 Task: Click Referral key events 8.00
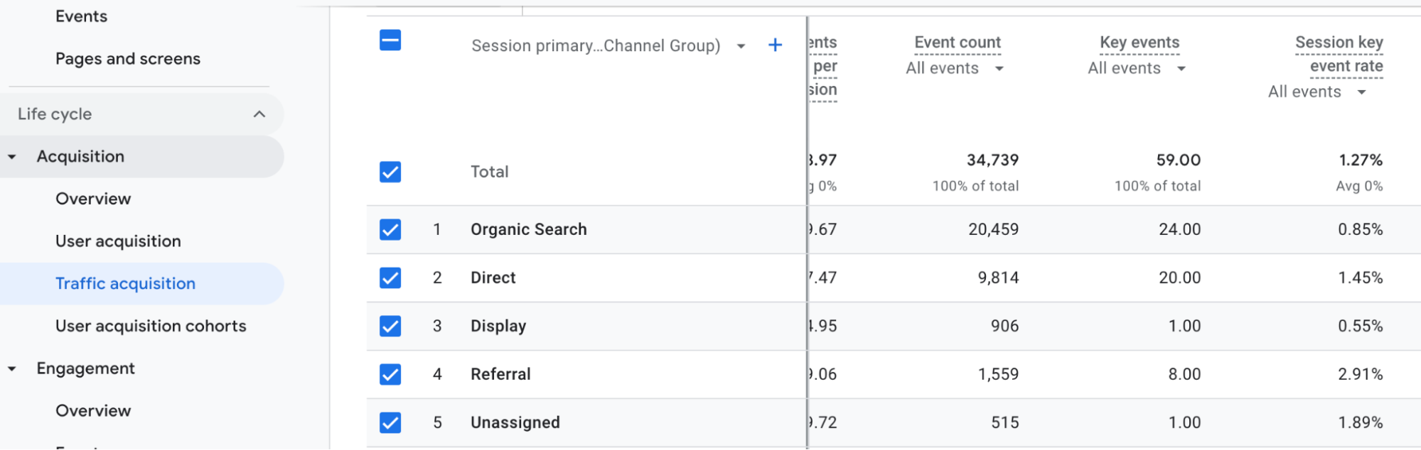coord(1185,374)
